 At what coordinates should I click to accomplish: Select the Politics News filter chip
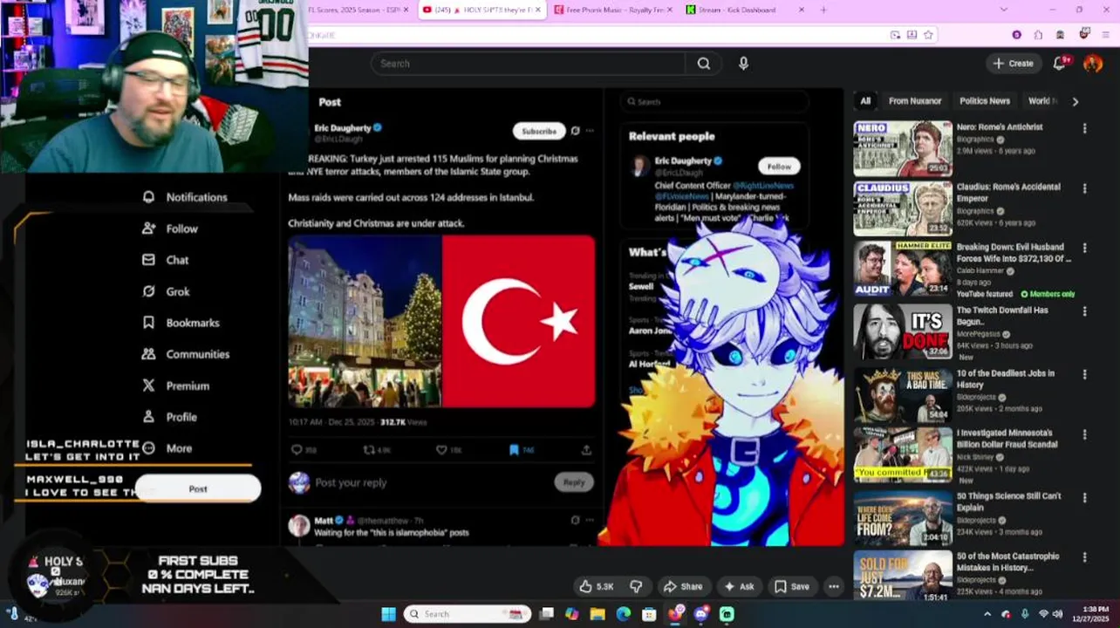(985, 101)
